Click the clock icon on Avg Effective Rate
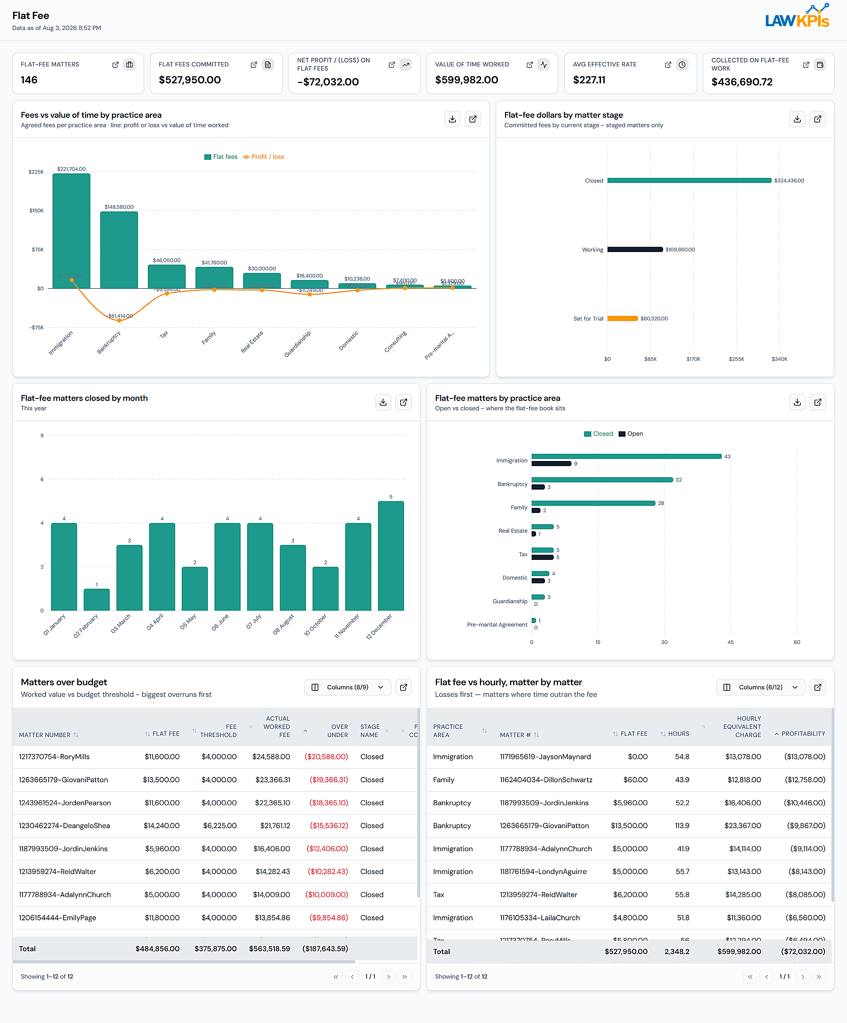Screen dimensions: 847x1023 pyautogui.click(x=683, y=65)
